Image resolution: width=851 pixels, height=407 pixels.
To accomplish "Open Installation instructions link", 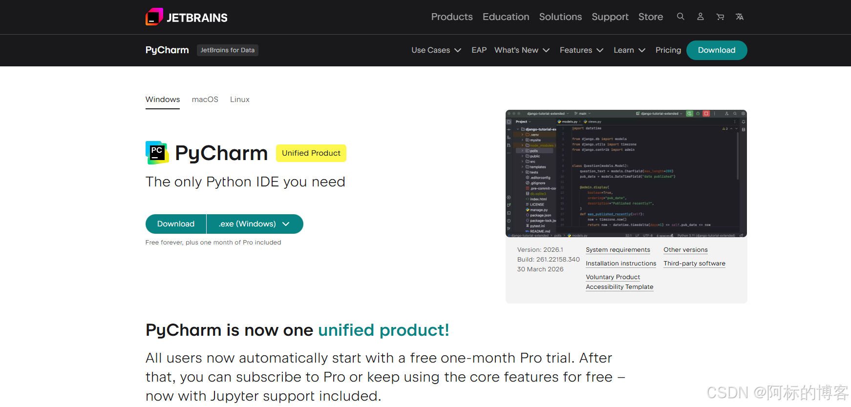I will [621, 264].
